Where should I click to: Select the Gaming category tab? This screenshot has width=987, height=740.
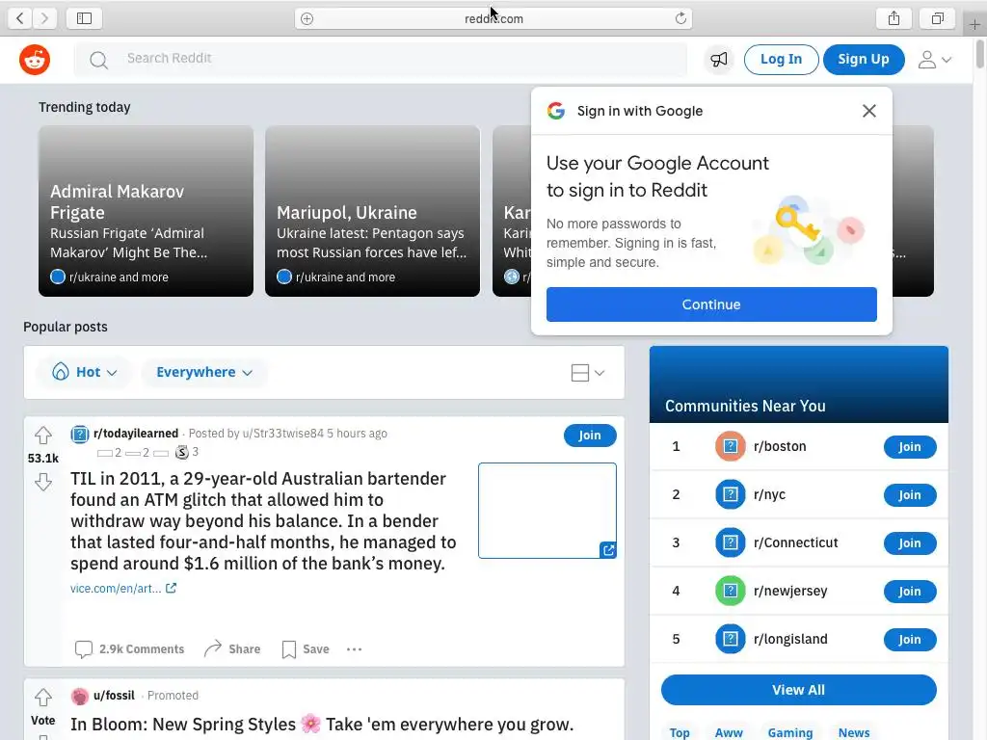click(x=790, y=732)
